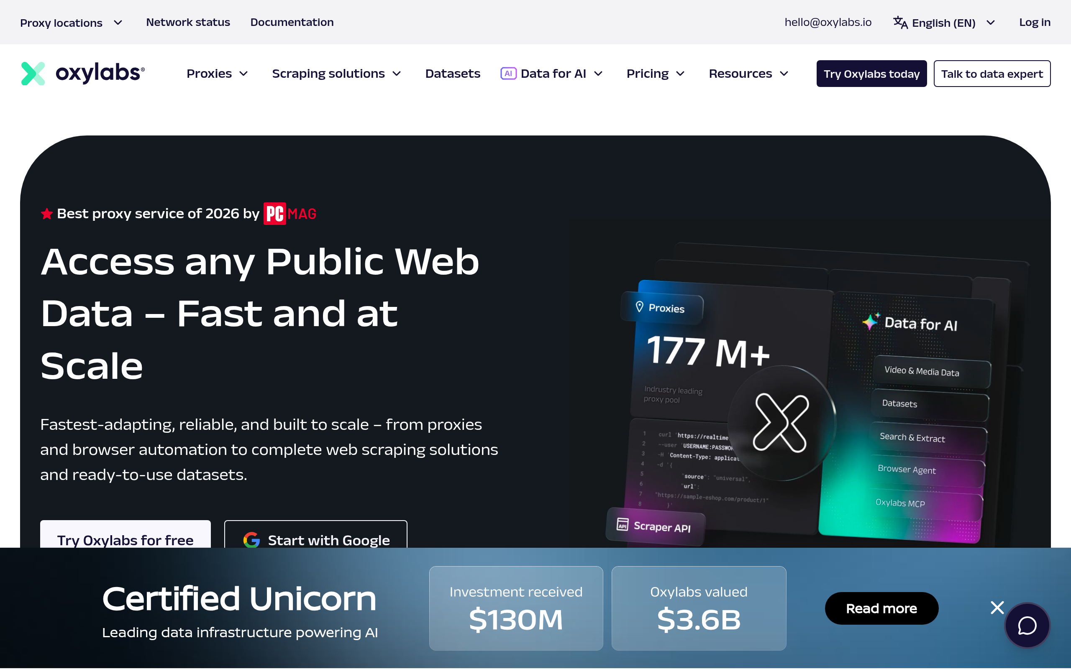Open the Documentation link
The image size is (1071, 669).
(292, 22)
